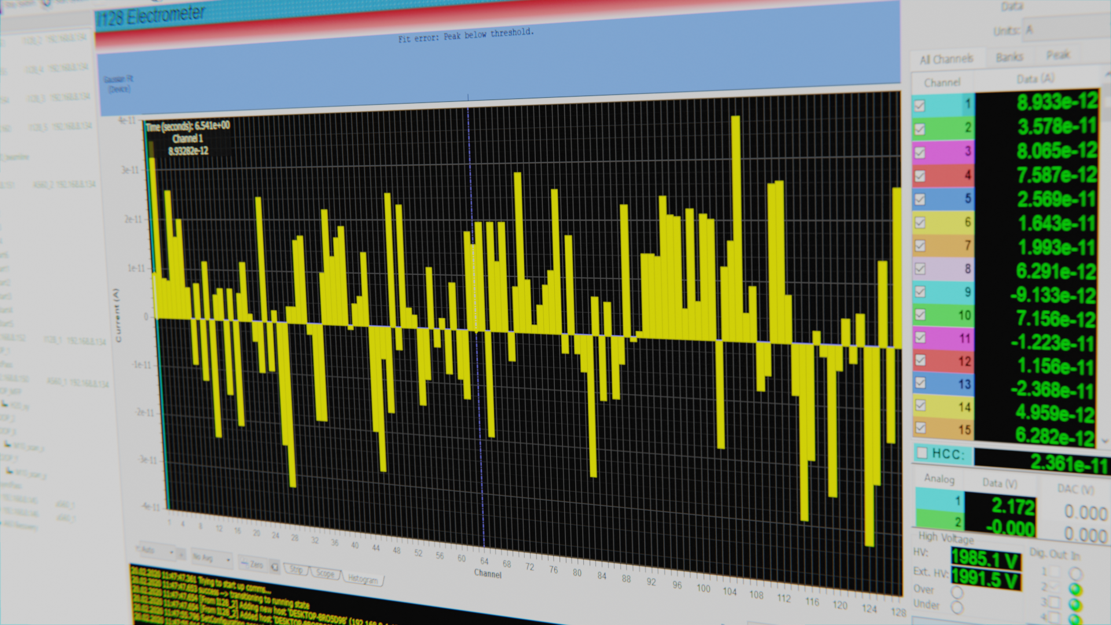The height and width of the screenshot is (625, 1111).
Task: Click the HV Under indicator circle
Action: point(957,607)
